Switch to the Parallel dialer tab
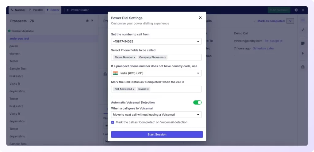Viewport: 314px width, 152px height. (36, 10)
